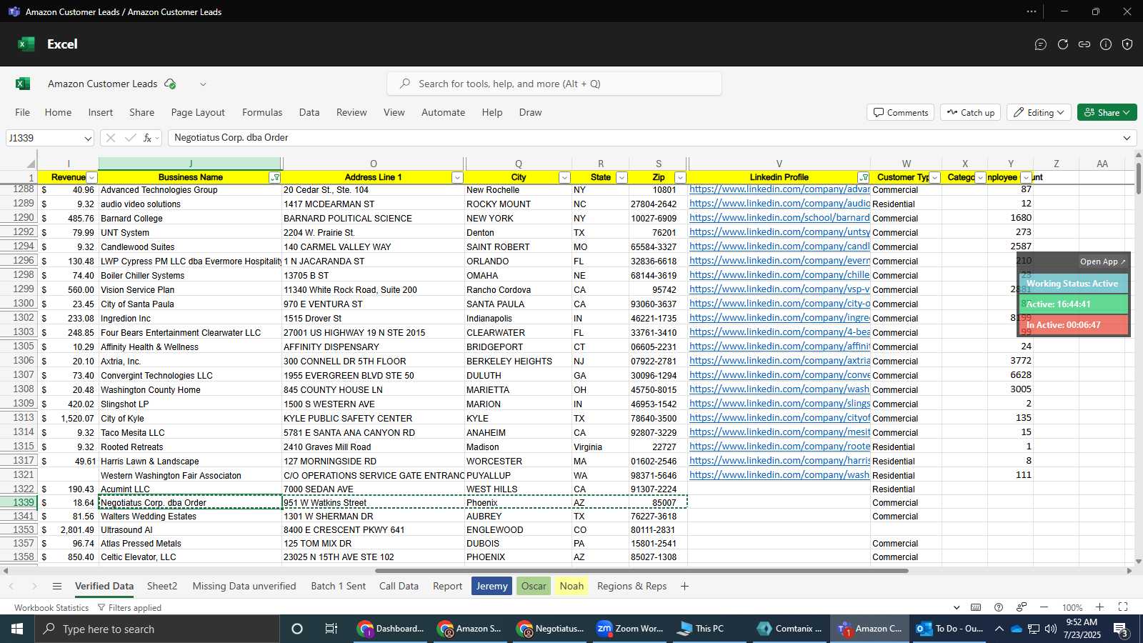Screen dimensions: 1143x643
Task: Click the green Excel logo beside file name
Action: [23, 84]
